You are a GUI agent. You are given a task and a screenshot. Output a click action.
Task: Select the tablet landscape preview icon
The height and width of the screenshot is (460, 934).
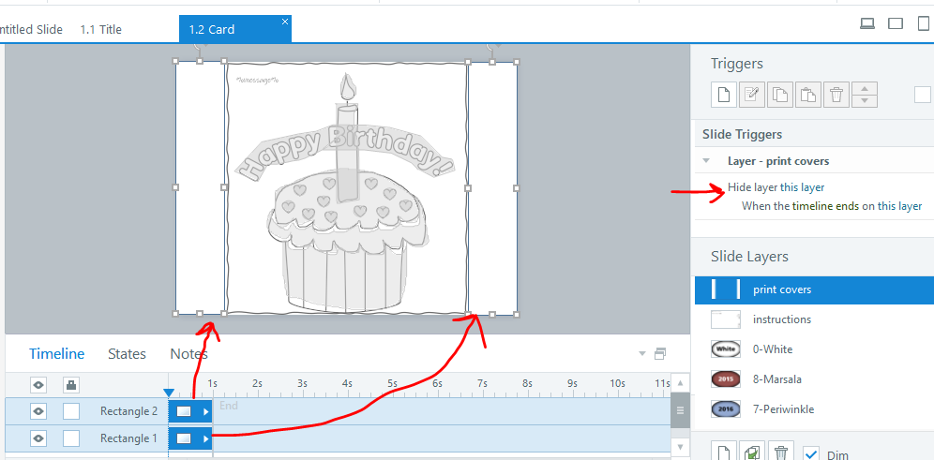896,23
